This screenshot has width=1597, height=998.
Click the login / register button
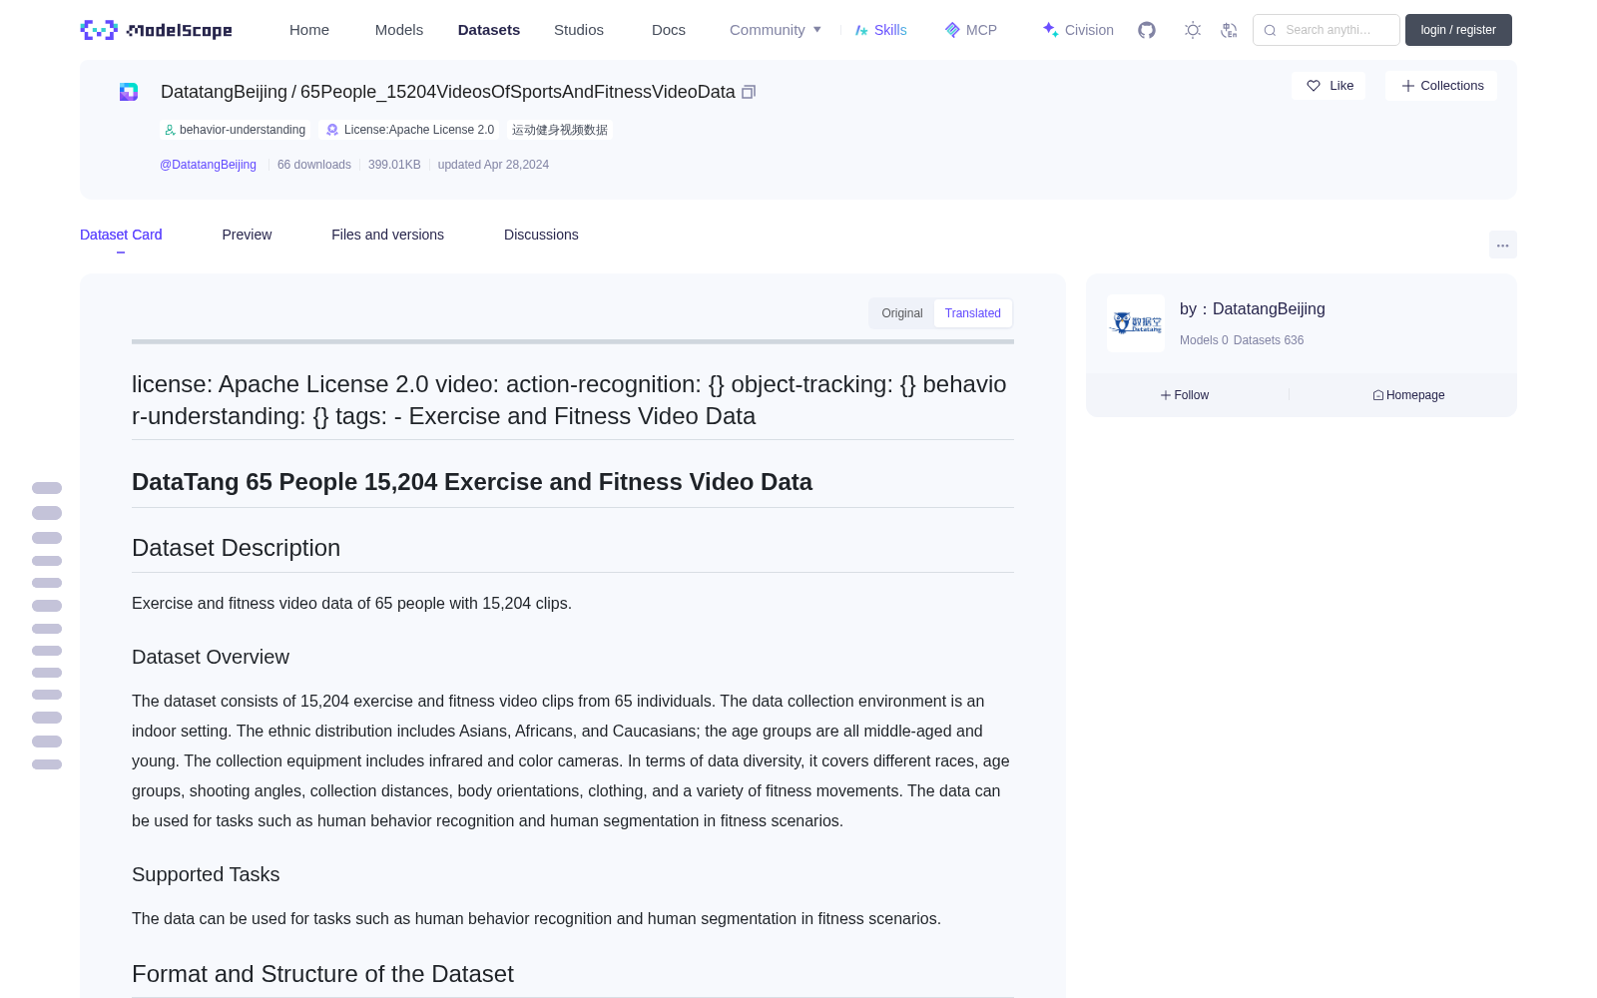(x=1458, y=30)
